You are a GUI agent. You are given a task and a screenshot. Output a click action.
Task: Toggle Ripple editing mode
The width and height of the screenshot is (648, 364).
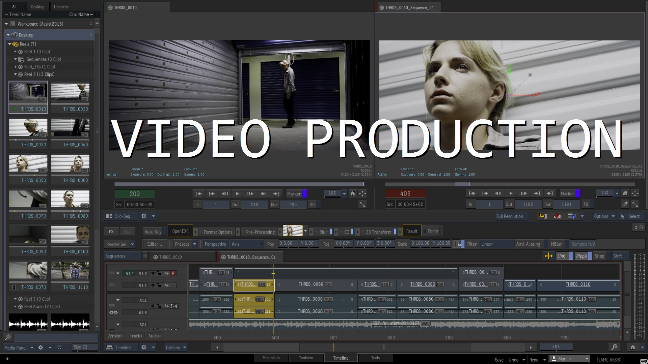(582, 256)
